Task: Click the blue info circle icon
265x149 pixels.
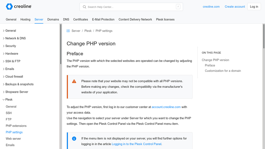Action: [74, 138]
